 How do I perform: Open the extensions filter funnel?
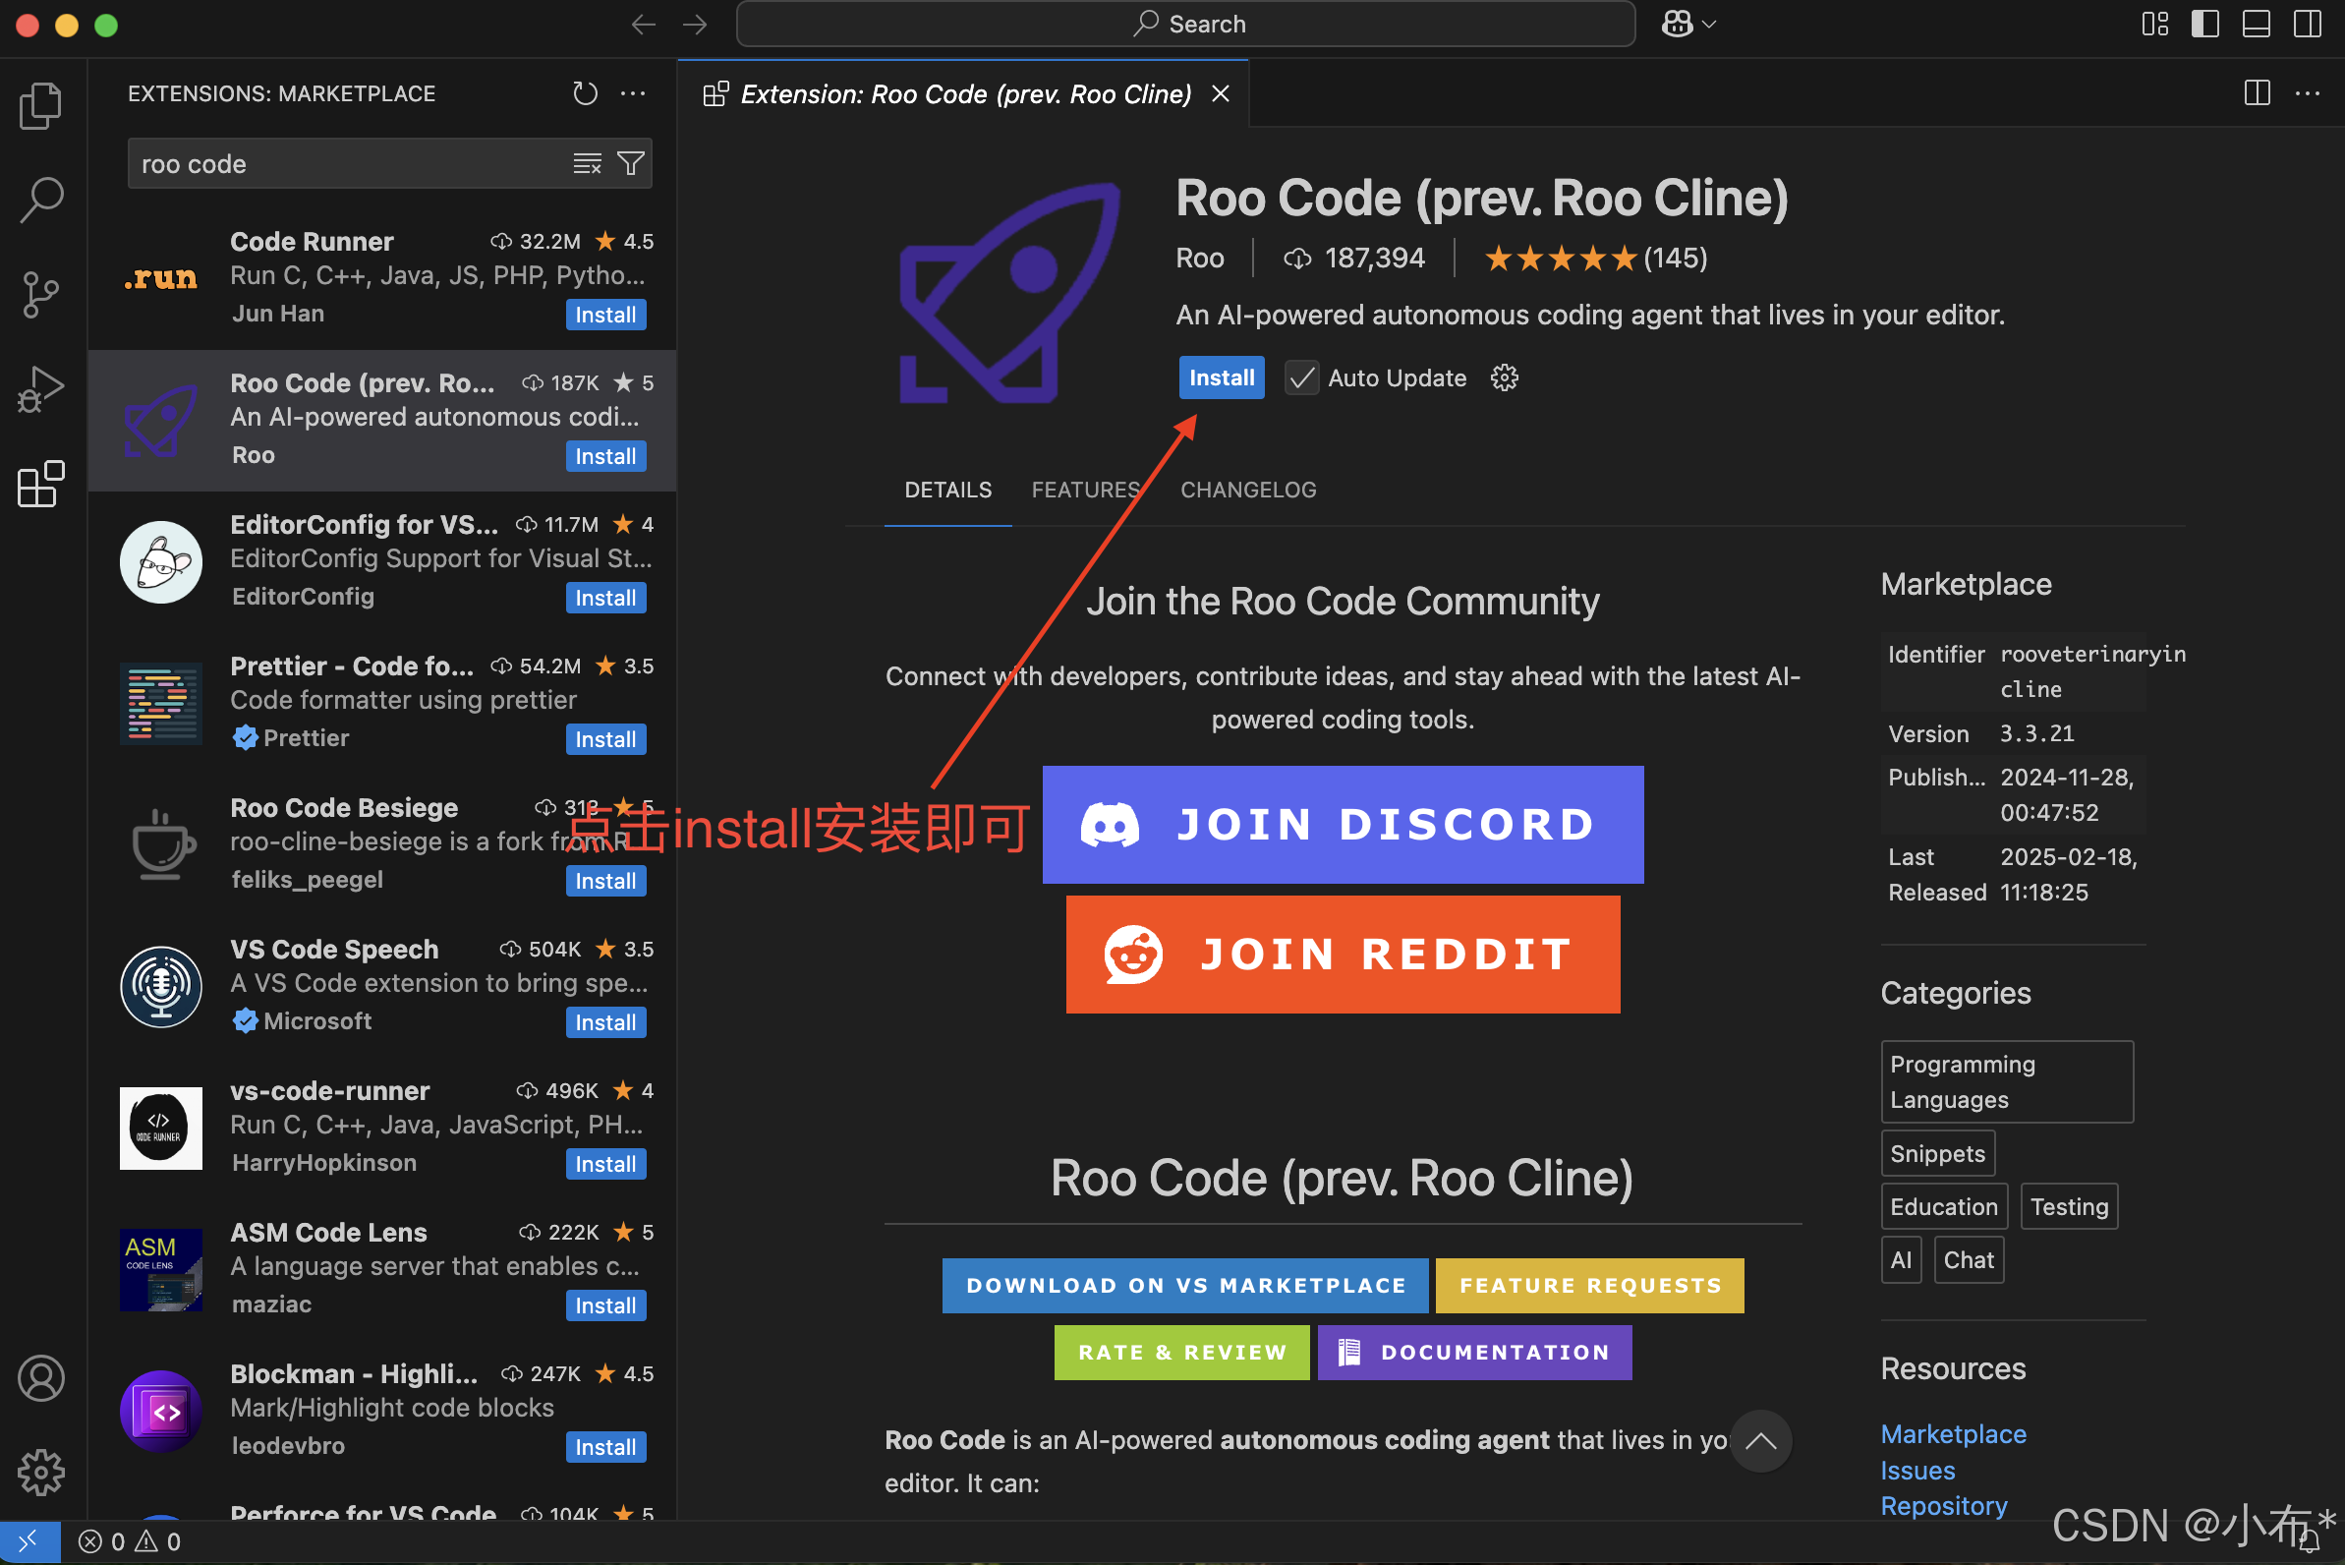[x=631, y=164]
